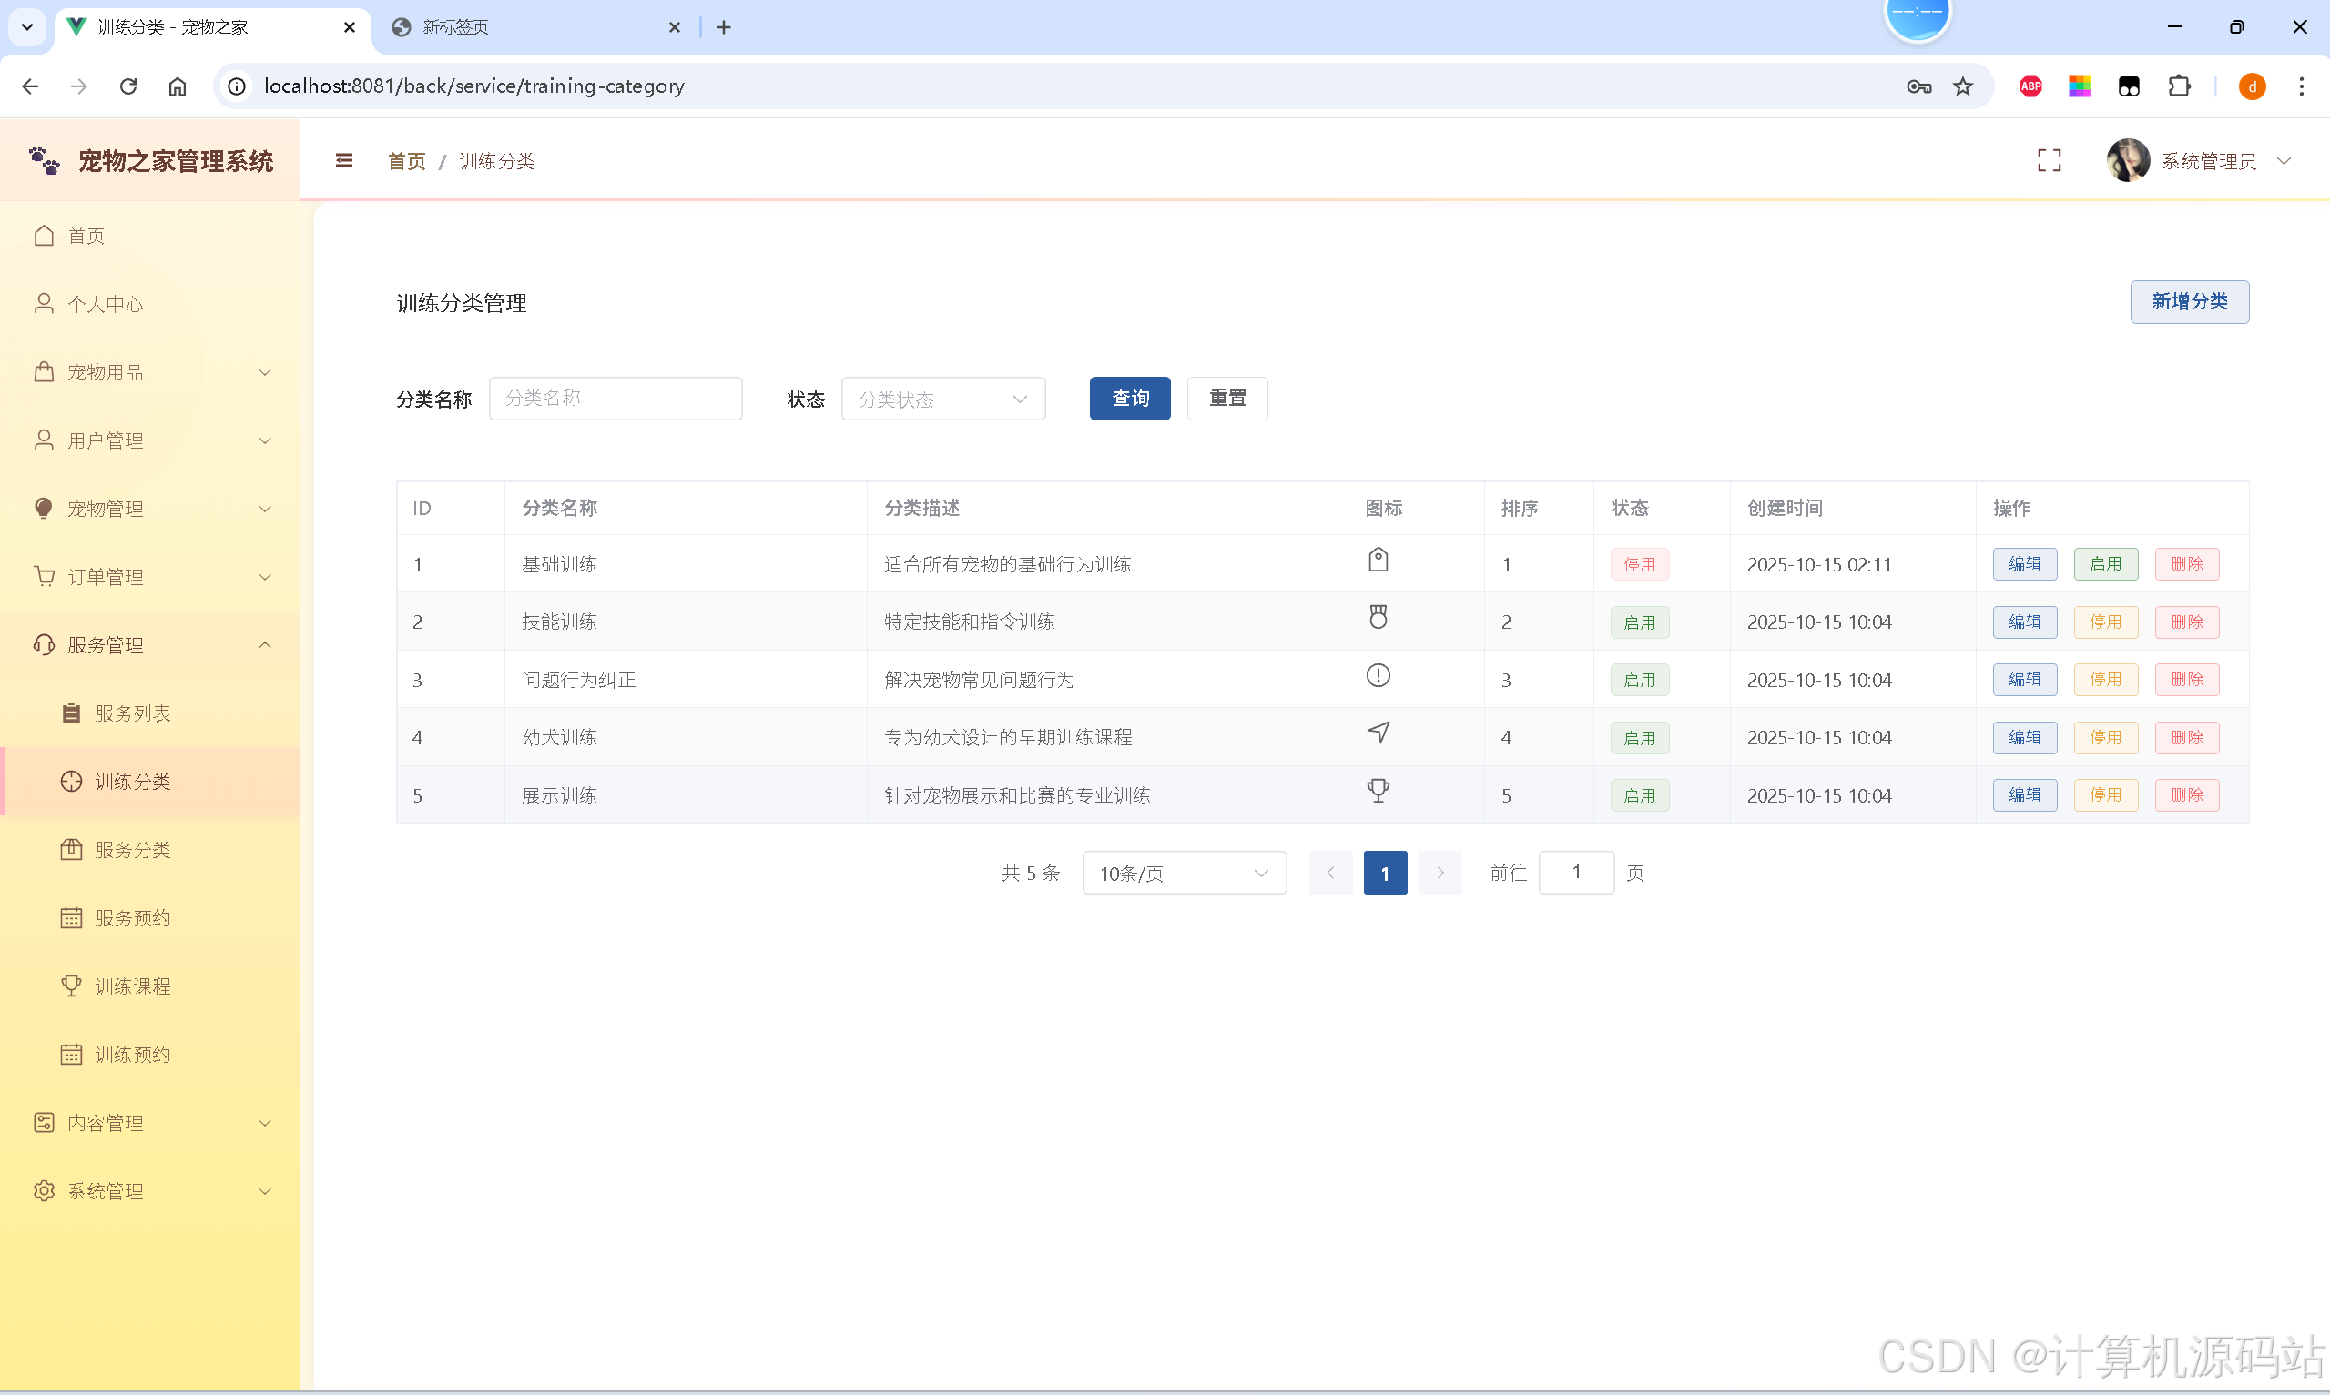The height and width of the screenshot is (1395, 2330).
Task: Click 首页 breadcrumb link
Action: [406, 161]
